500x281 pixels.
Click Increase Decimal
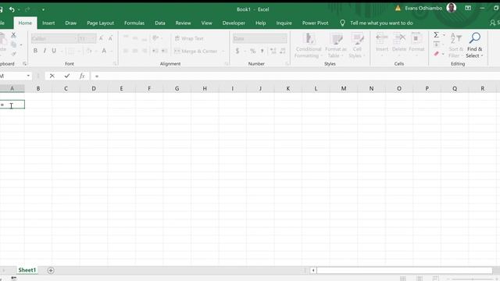point(273,51)
